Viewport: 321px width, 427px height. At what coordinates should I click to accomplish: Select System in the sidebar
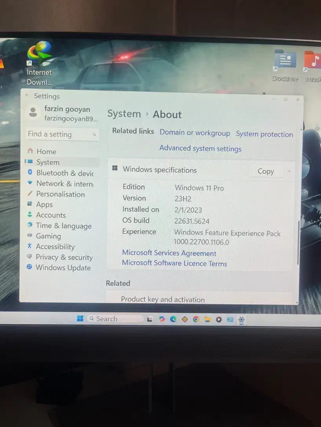[x=62, y=162]
